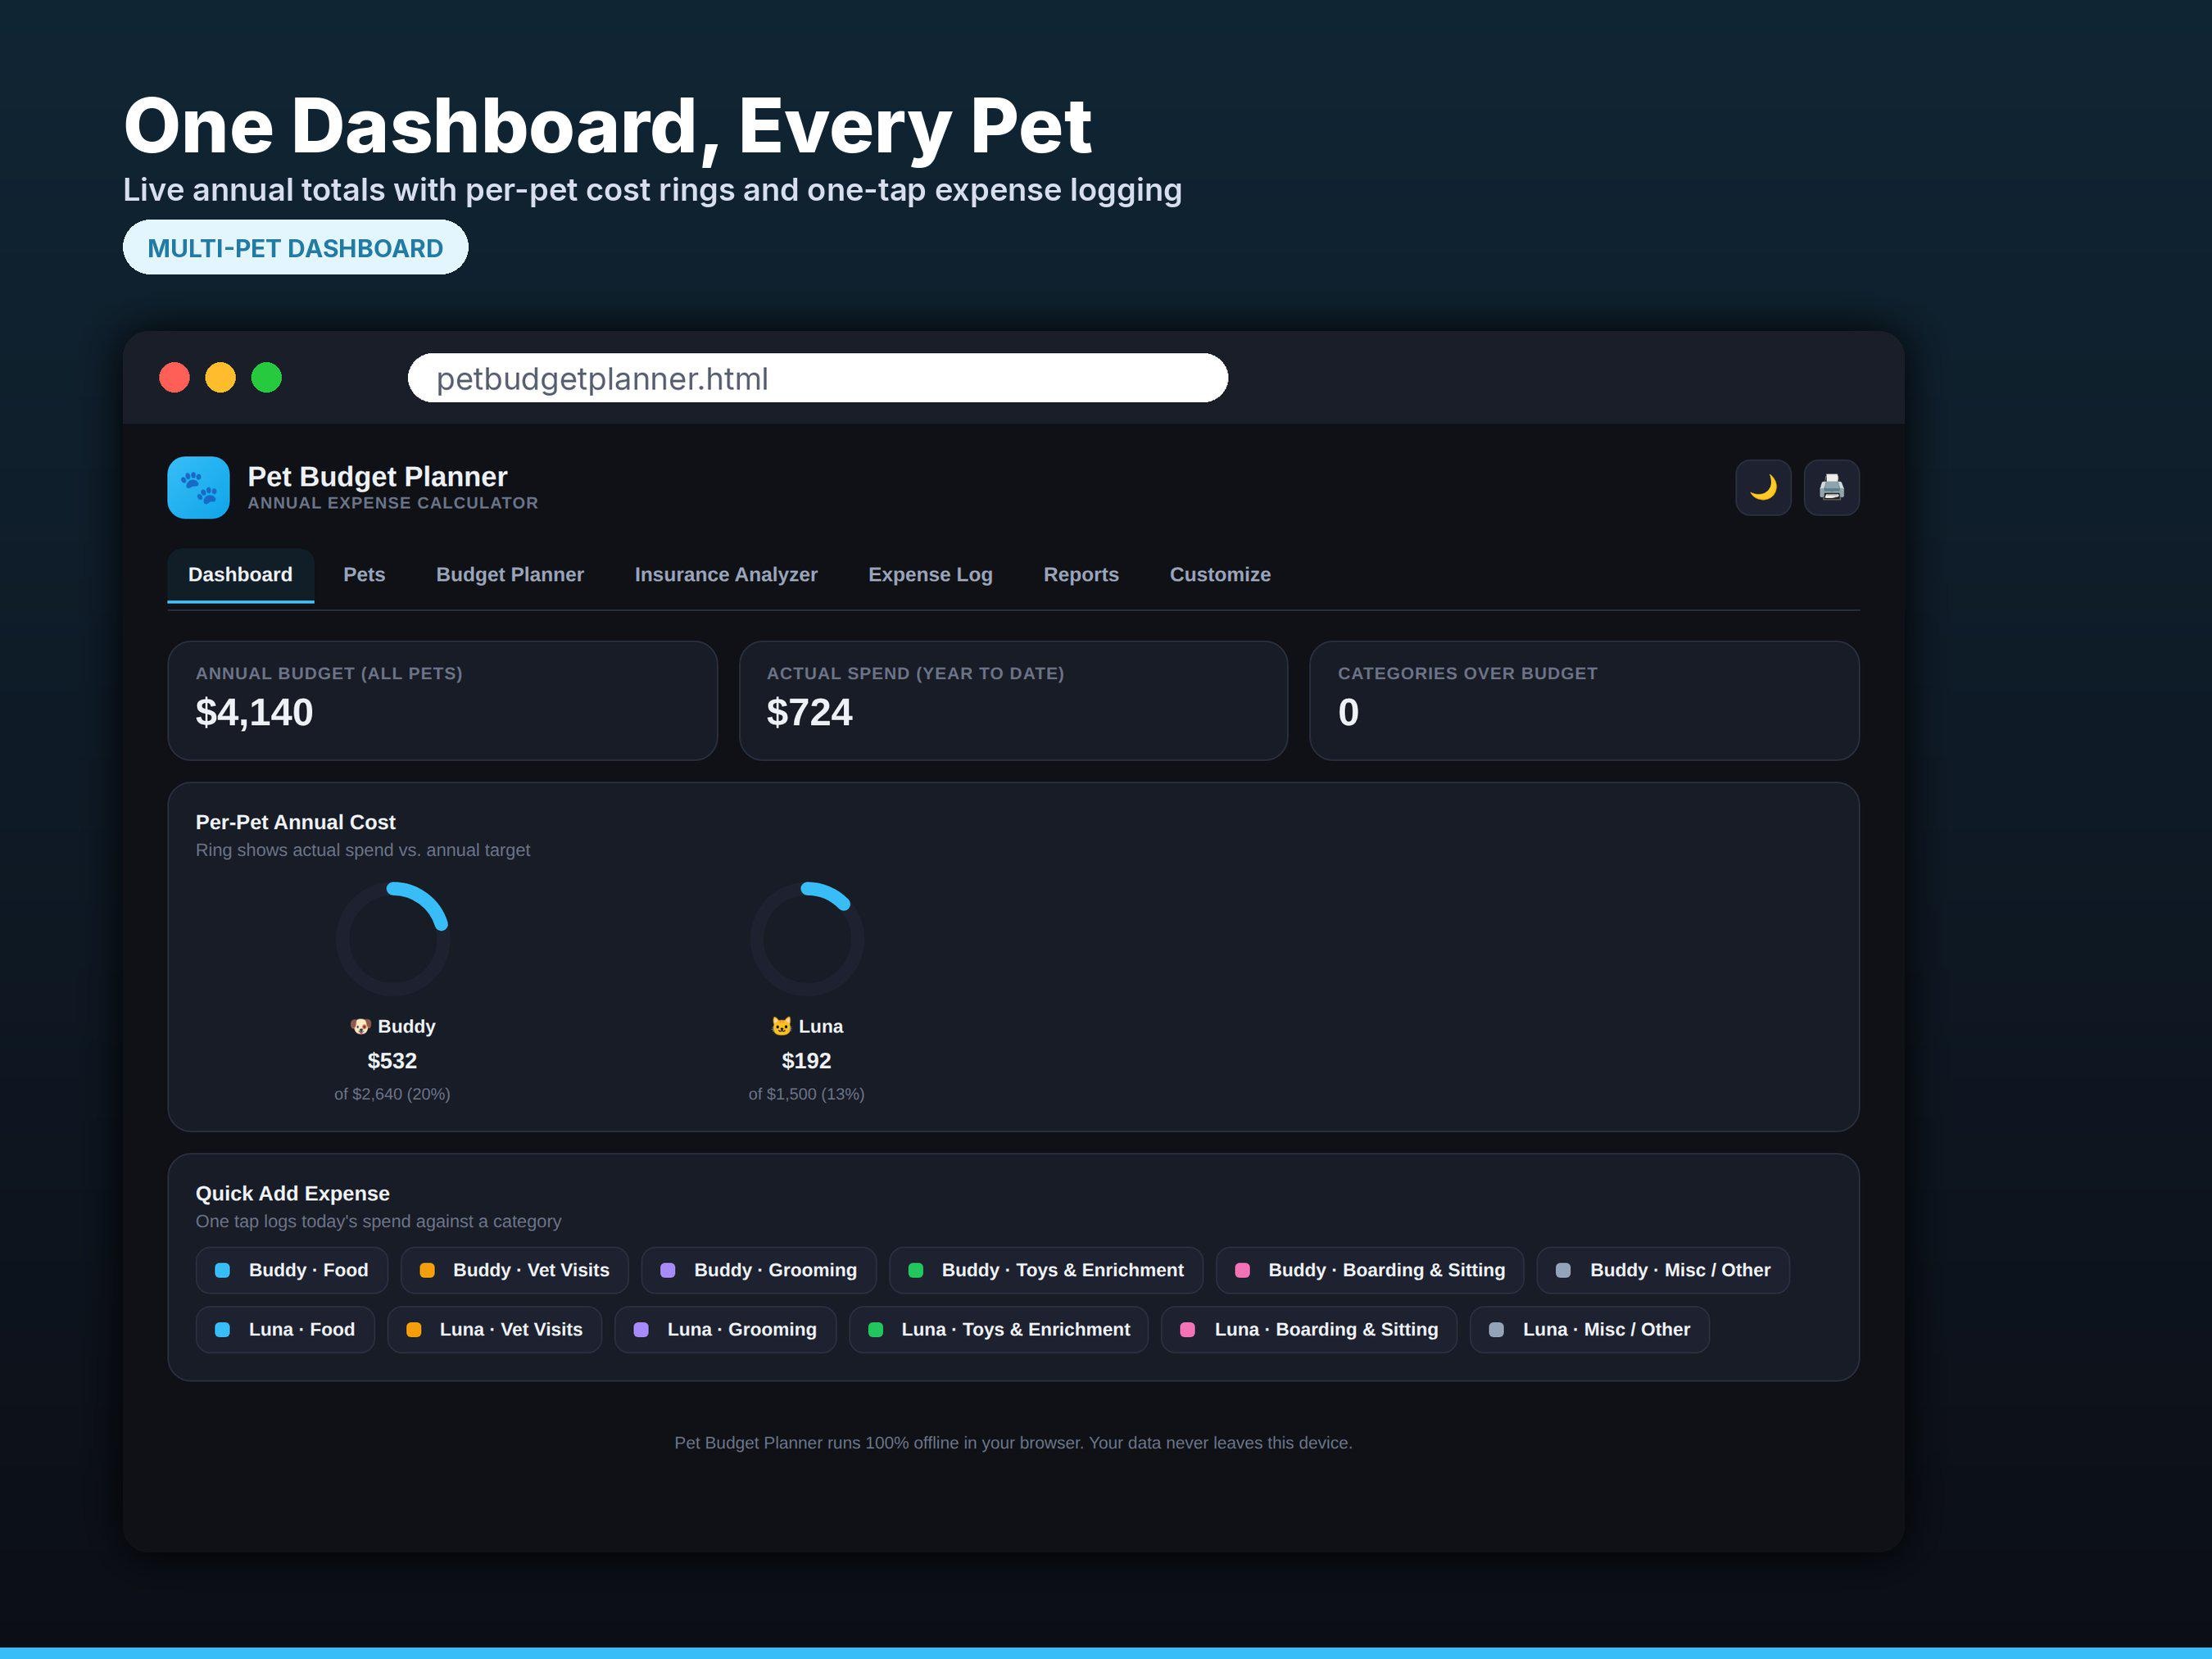Open the Budget Planner tab
Screen dimensions: 2212x1659
(x=510, y=575)
